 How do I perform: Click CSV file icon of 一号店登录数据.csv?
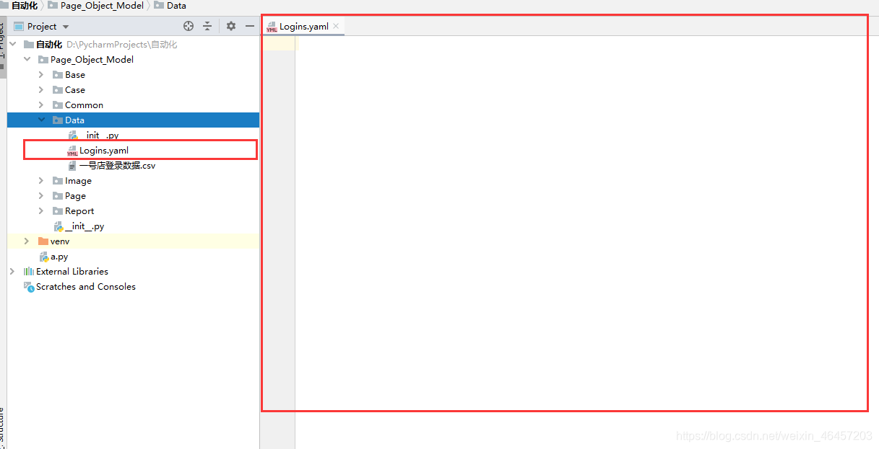72,166
